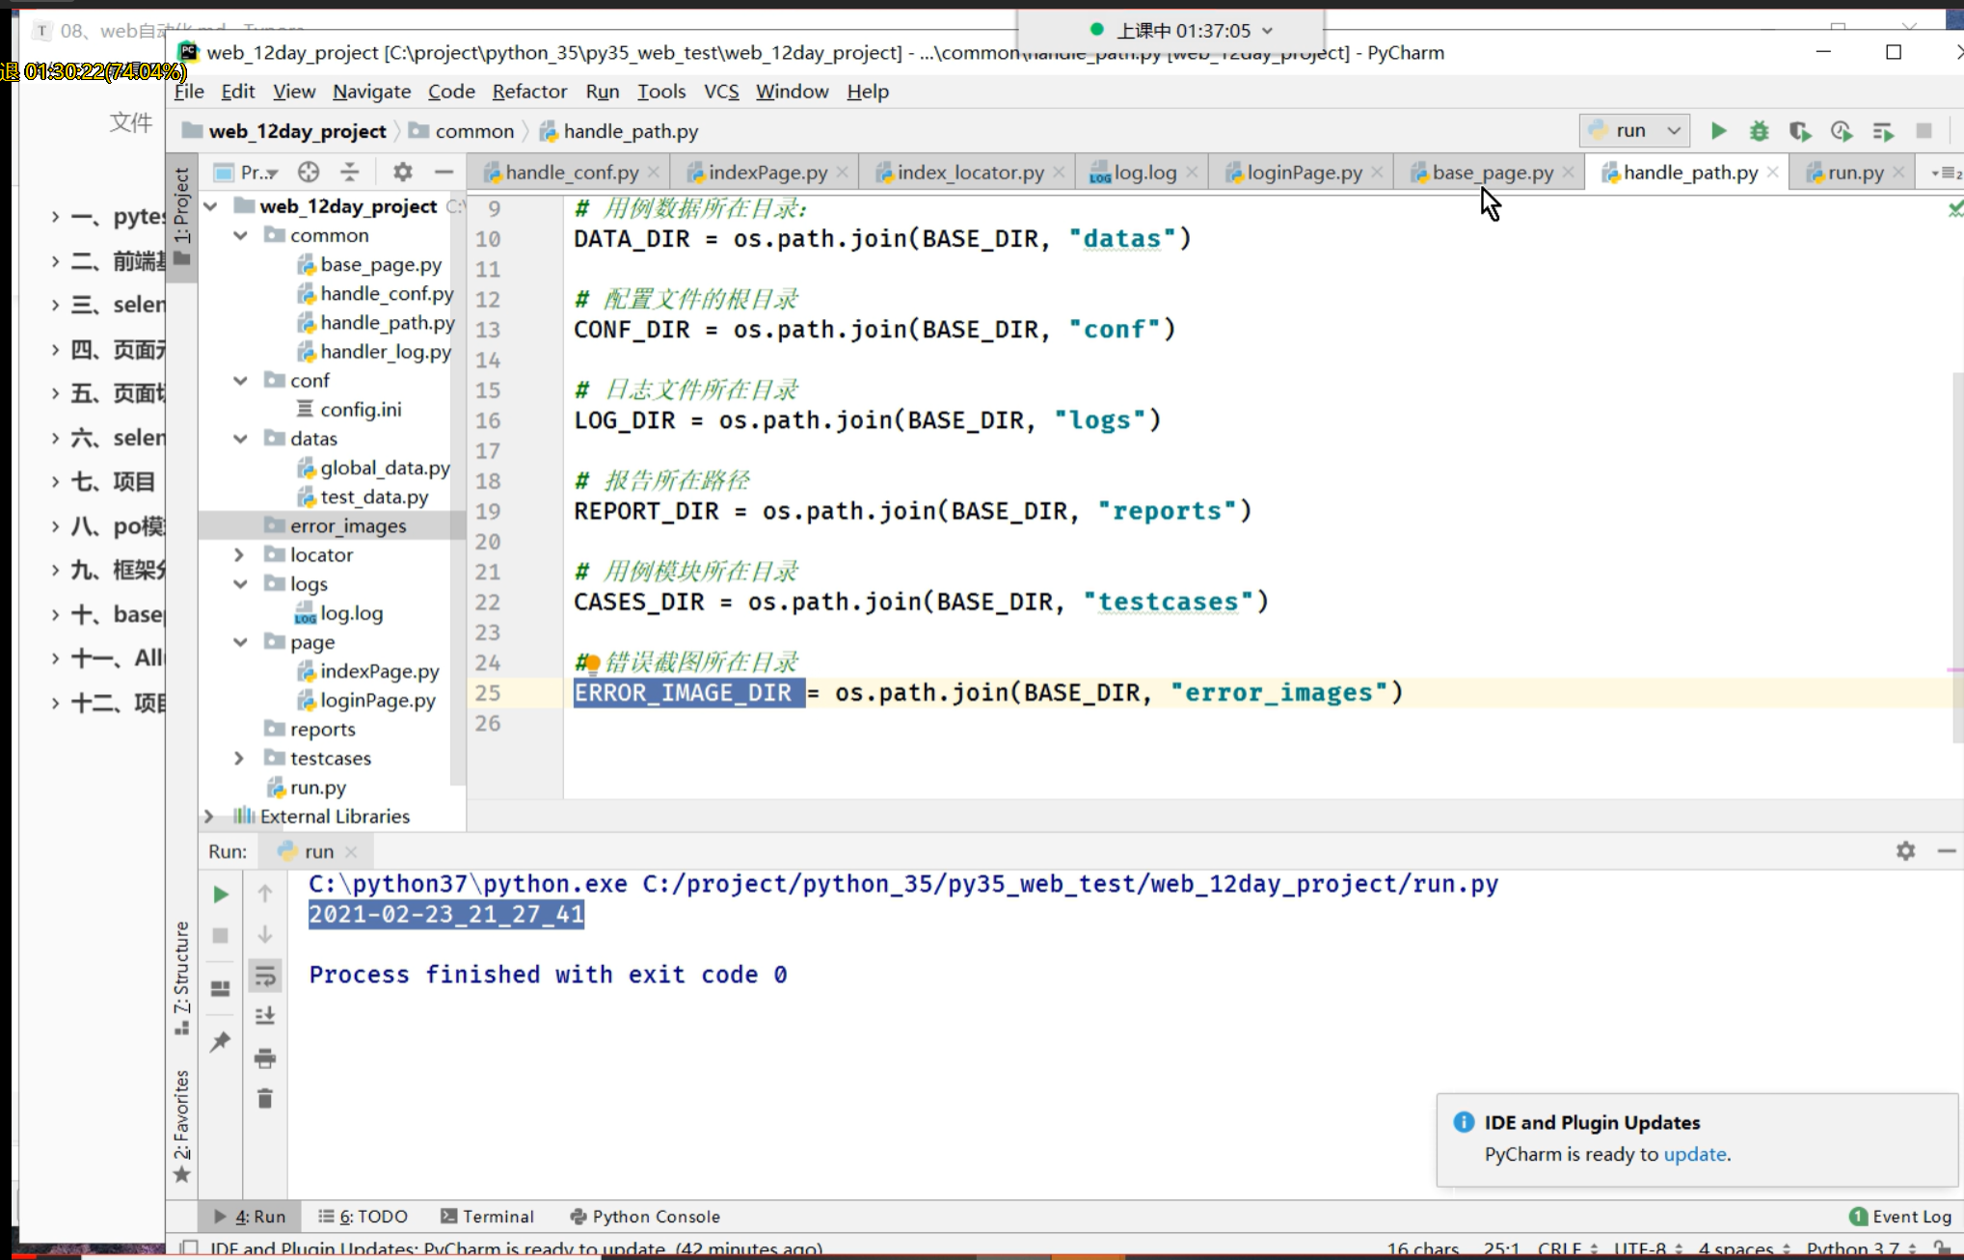Screen dimensions: 1964x1260
Task: Click the green Run button in toolbar
Action: (x=1718, y=131)
